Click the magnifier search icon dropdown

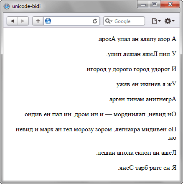click(109, 21)
